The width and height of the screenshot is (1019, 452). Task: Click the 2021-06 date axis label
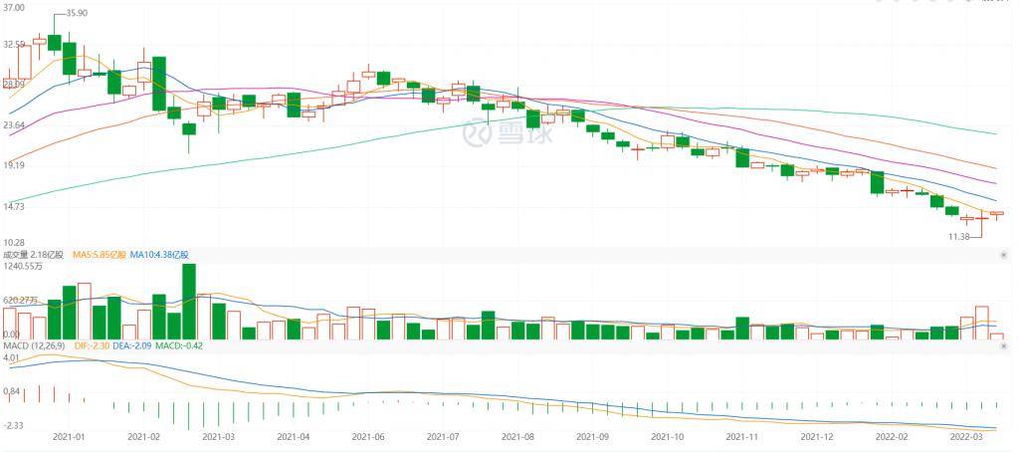tap(368, 437)
